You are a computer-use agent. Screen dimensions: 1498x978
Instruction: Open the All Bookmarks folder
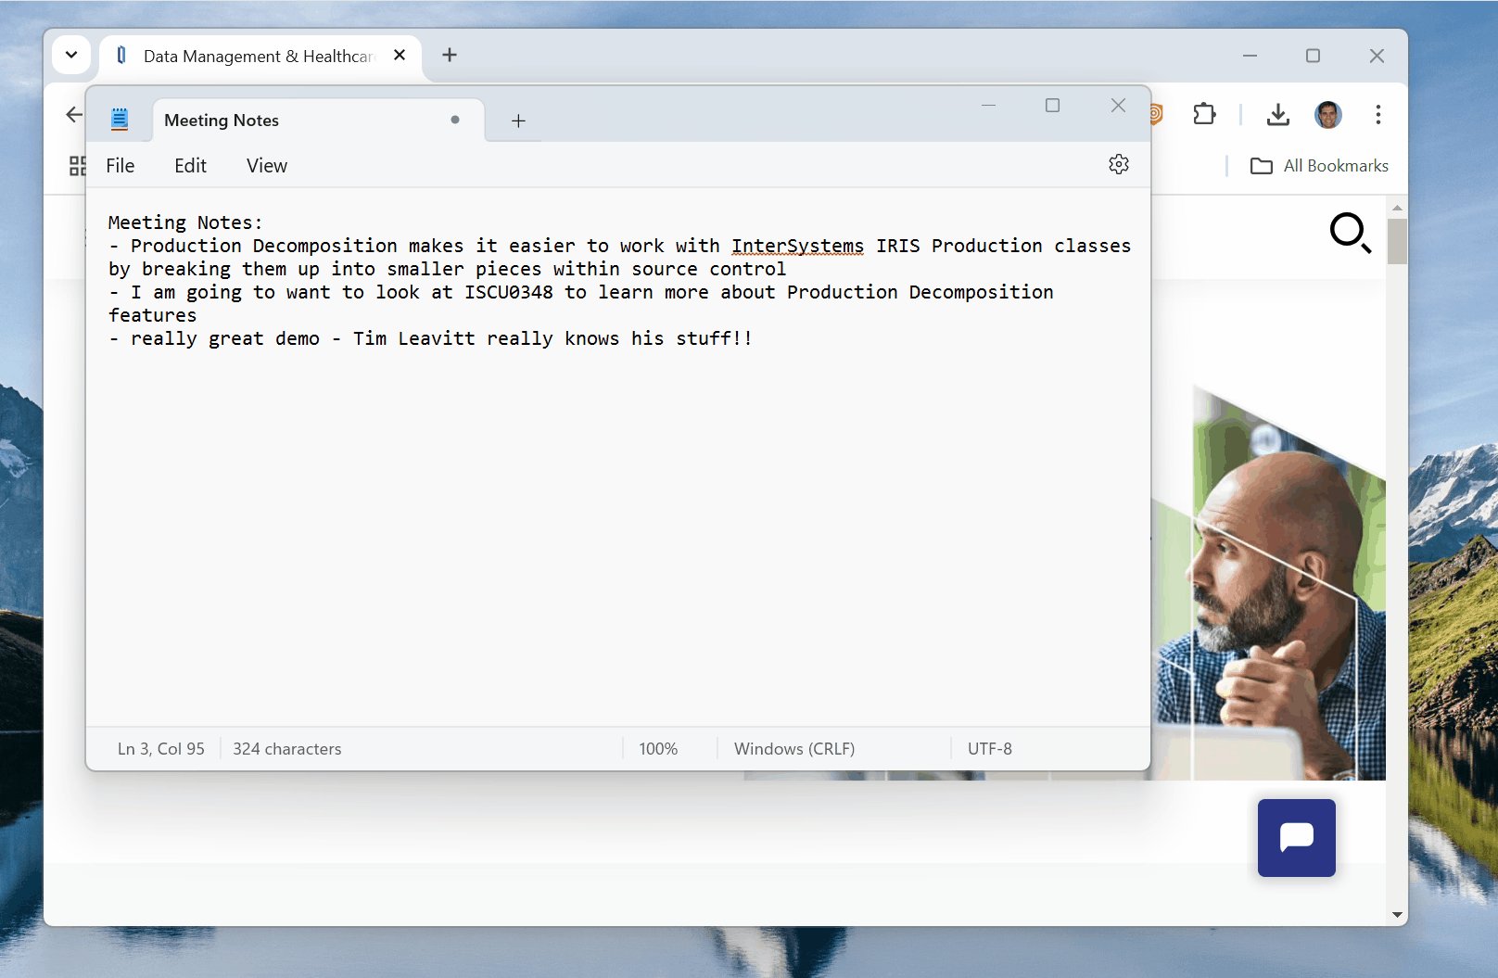click(x=1319, y=166)
